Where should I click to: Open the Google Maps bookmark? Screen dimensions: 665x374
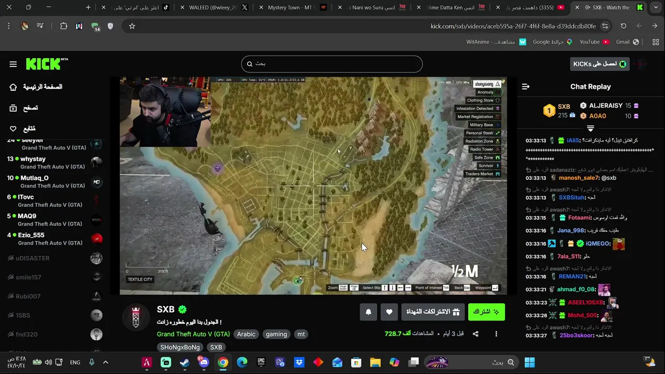[553, 42]
